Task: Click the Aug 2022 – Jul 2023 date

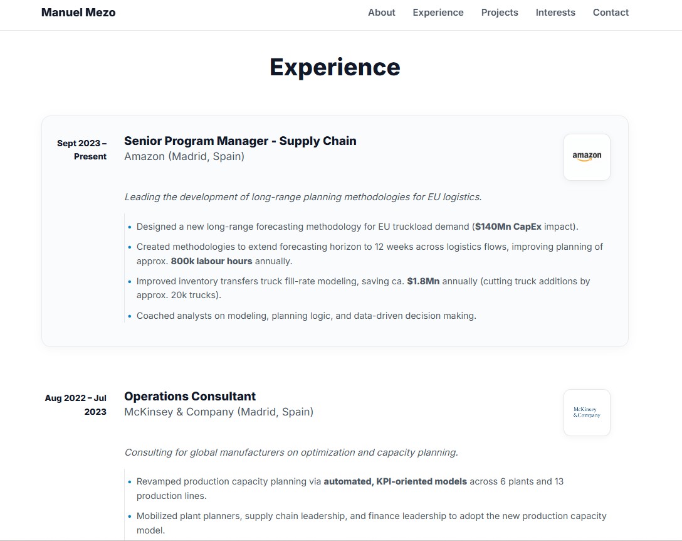Action: tap(75, 404)
